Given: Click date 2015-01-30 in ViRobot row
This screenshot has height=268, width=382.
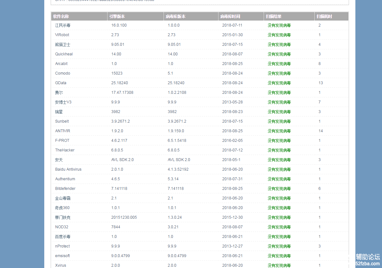Looking at the screenshot, I should point(233,35).
